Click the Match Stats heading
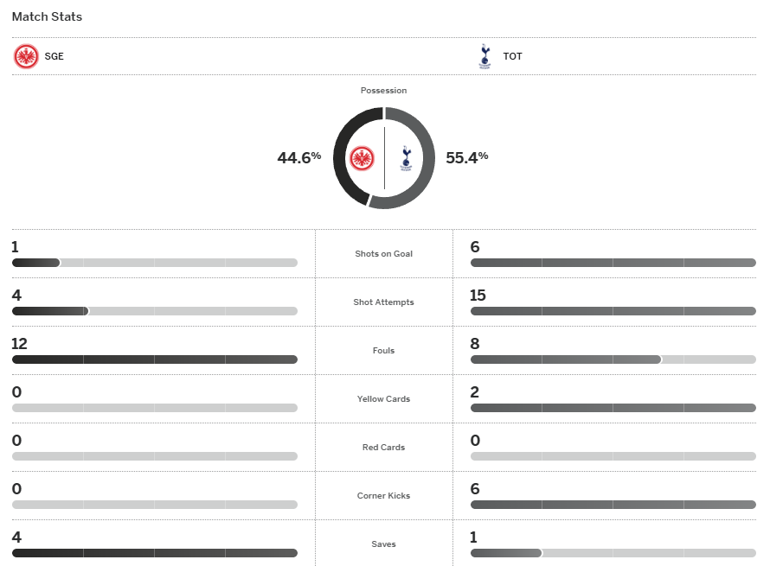 pyautogui.click(x=47, y=16)
